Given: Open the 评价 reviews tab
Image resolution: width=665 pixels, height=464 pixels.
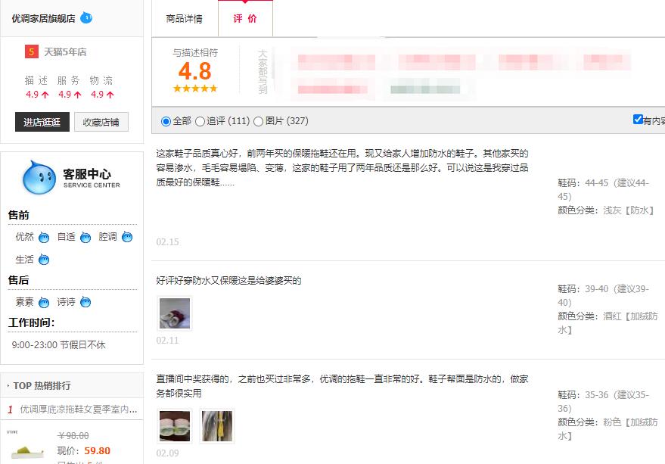Looking at the screenshot, I should (245, 19).
